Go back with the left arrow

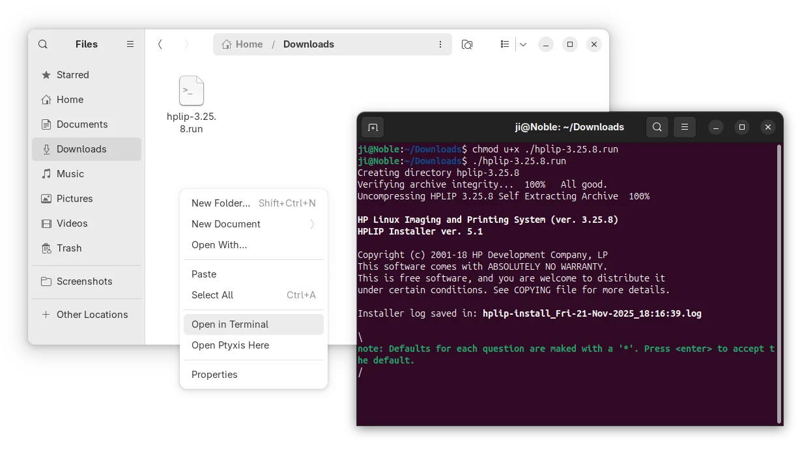click(x=160, y=44)
